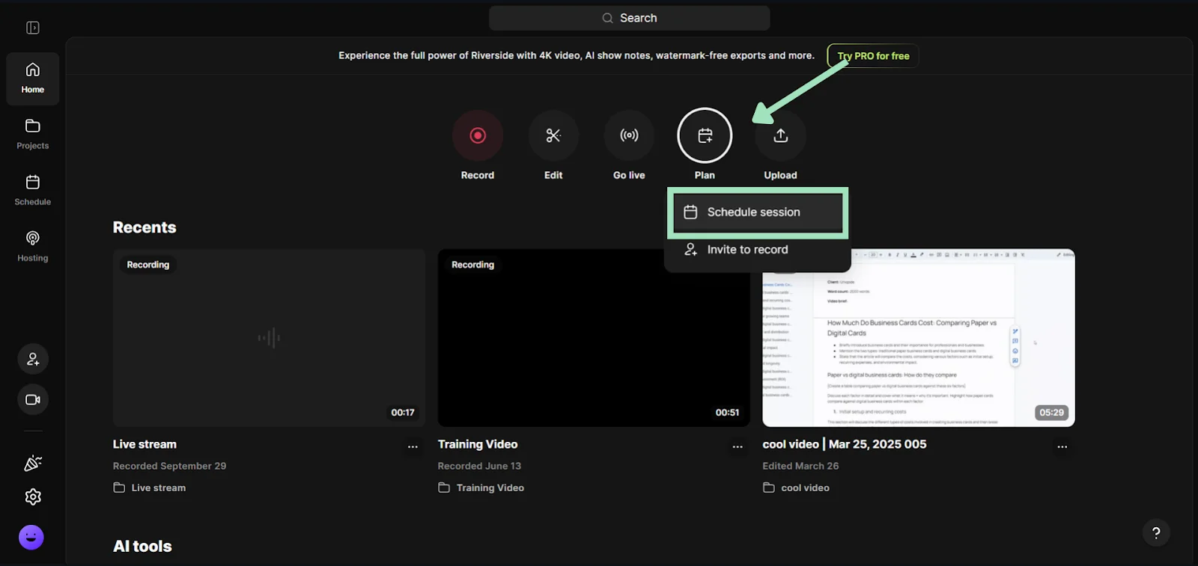The image size is (1198, 566).
Task: Click Recorded September 29 text
Action: pos(169,466)
